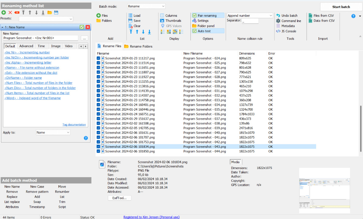This screenshot has height=219, width=363.
Task: Open Settings in the Options group
Action: [200, 21]
